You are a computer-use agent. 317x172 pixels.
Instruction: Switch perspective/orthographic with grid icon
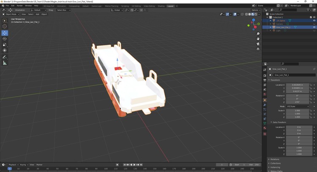coord(258,49)
